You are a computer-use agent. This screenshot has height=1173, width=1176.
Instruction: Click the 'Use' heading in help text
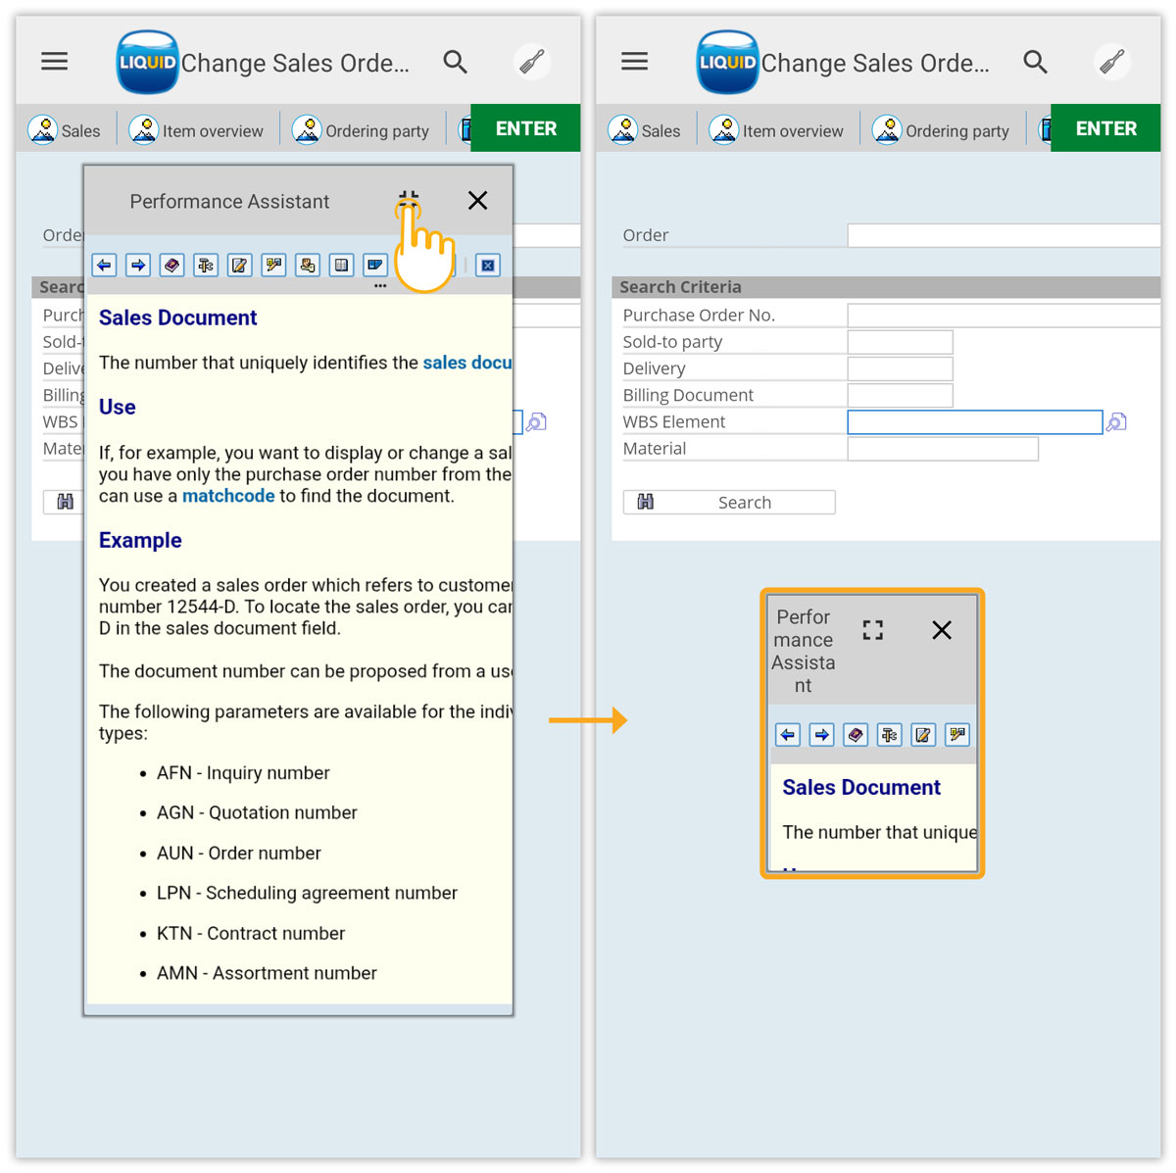[x=118, y=407]
